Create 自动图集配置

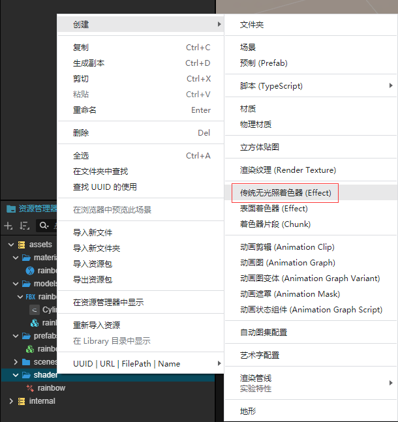[311, 333]
